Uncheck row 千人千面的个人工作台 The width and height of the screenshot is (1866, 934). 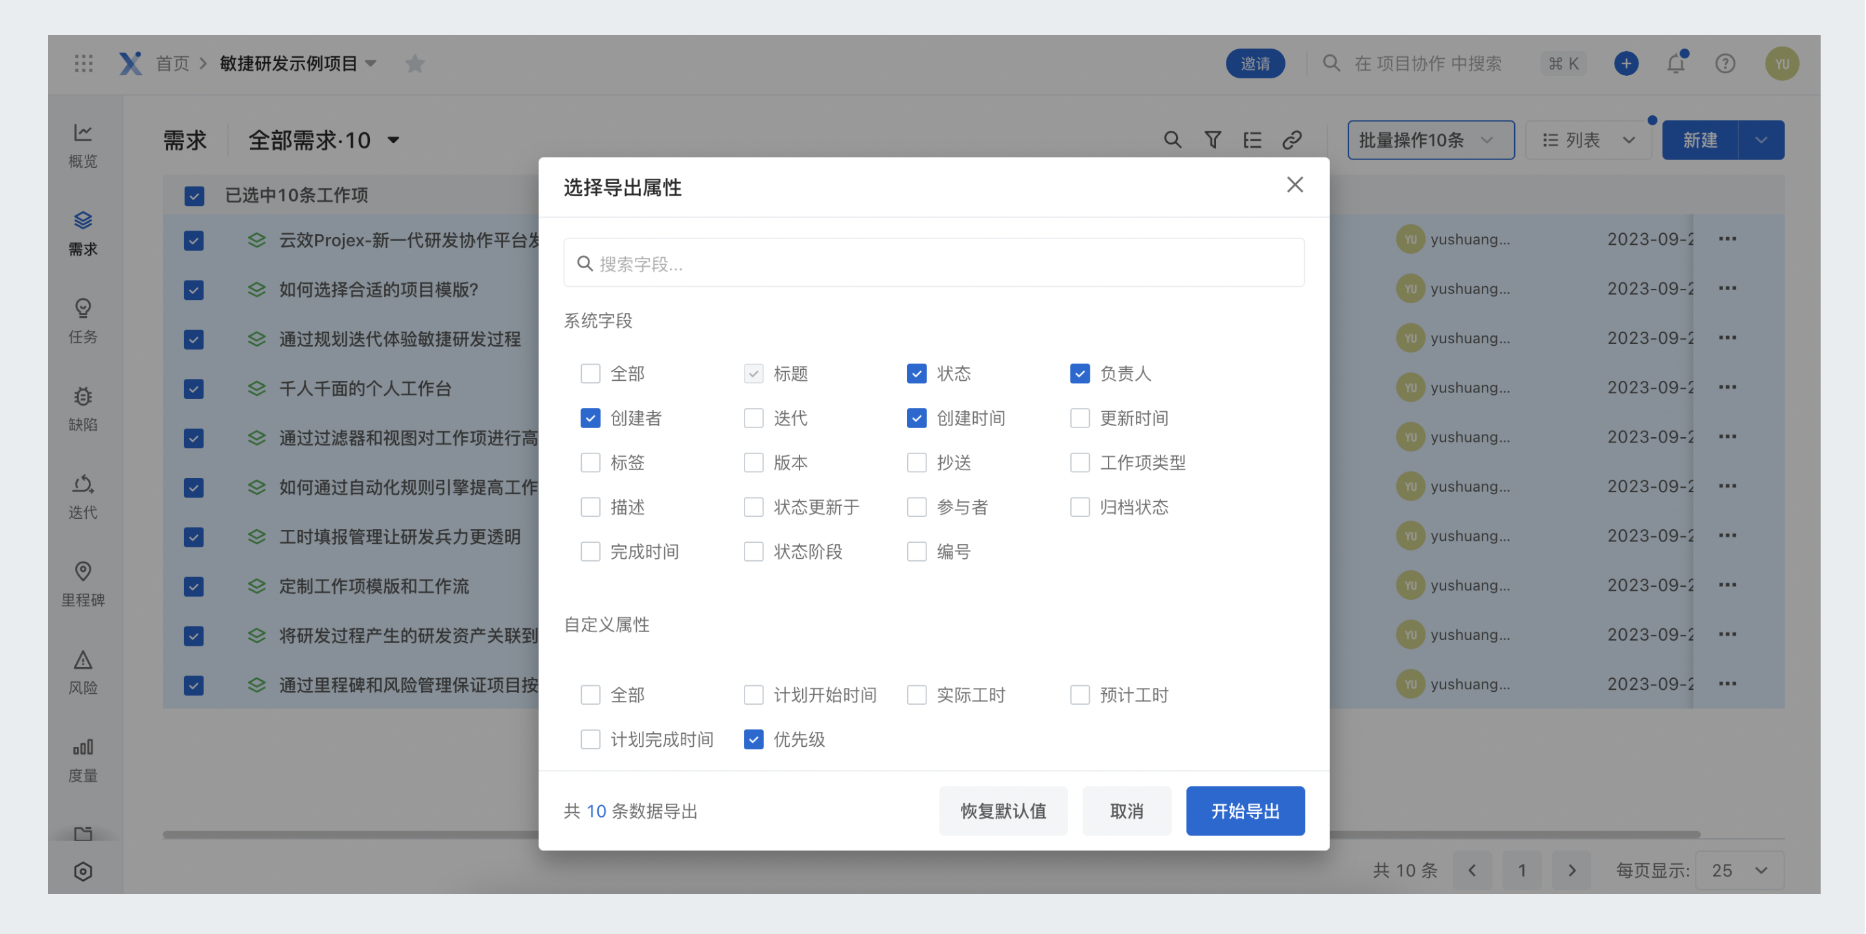click(x=194, y=389)
